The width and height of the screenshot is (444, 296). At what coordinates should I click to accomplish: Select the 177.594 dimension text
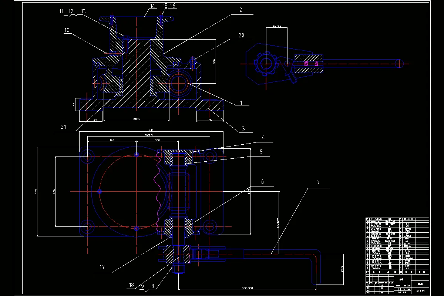pos(278,223)
